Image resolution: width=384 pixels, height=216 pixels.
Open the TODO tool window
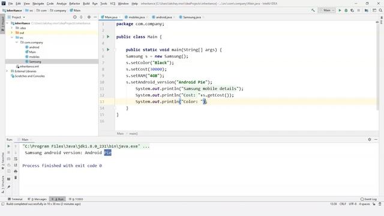coord(76,199)
